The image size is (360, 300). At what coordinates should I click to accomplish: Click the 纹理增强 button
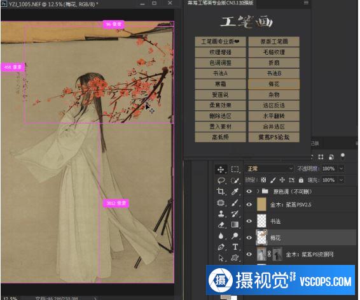pos(221,52)
